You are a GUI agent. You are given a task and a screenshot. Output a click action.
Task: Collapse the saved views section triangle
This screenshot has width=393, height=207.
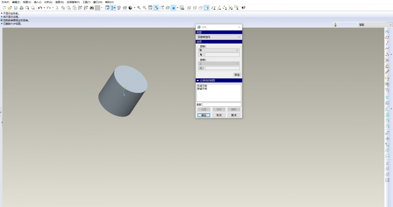tap(198, 81)
